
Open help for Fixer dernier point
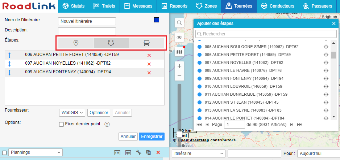(107, 124)
